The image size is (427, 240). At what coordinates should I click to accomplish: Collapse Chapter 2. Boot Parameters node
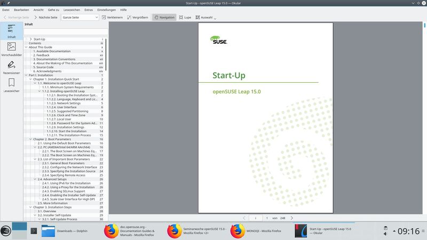(x=30, y=139)
